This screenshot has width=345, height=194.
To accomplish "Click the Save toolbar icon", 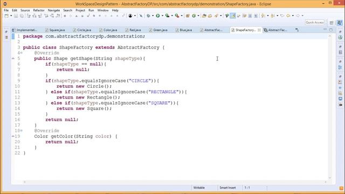I will (x=16, y=16).
